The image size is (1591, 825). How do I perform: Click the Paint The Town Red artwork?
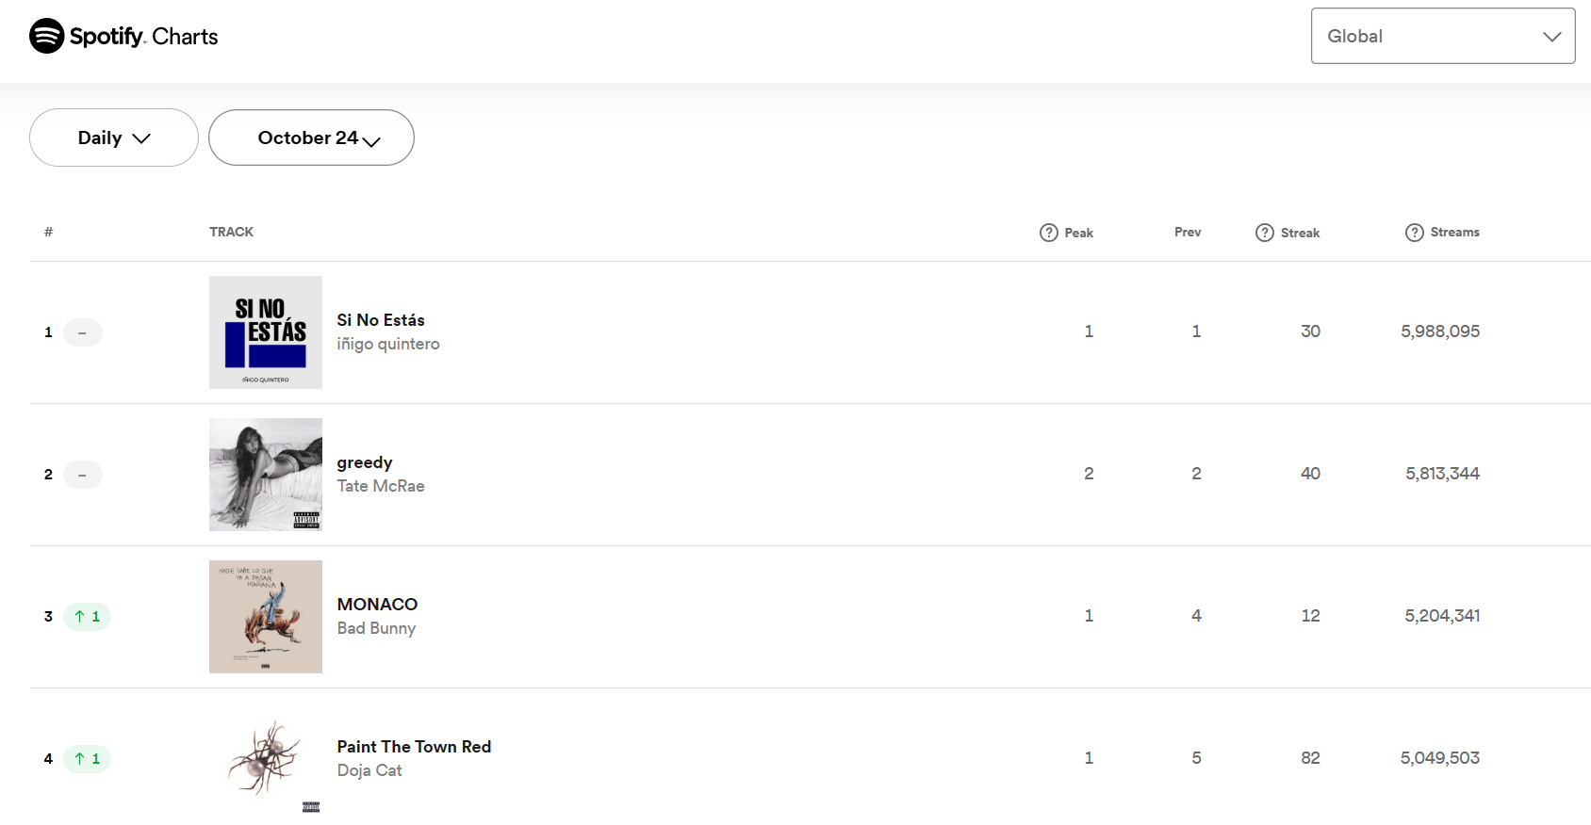coord(266,759)
